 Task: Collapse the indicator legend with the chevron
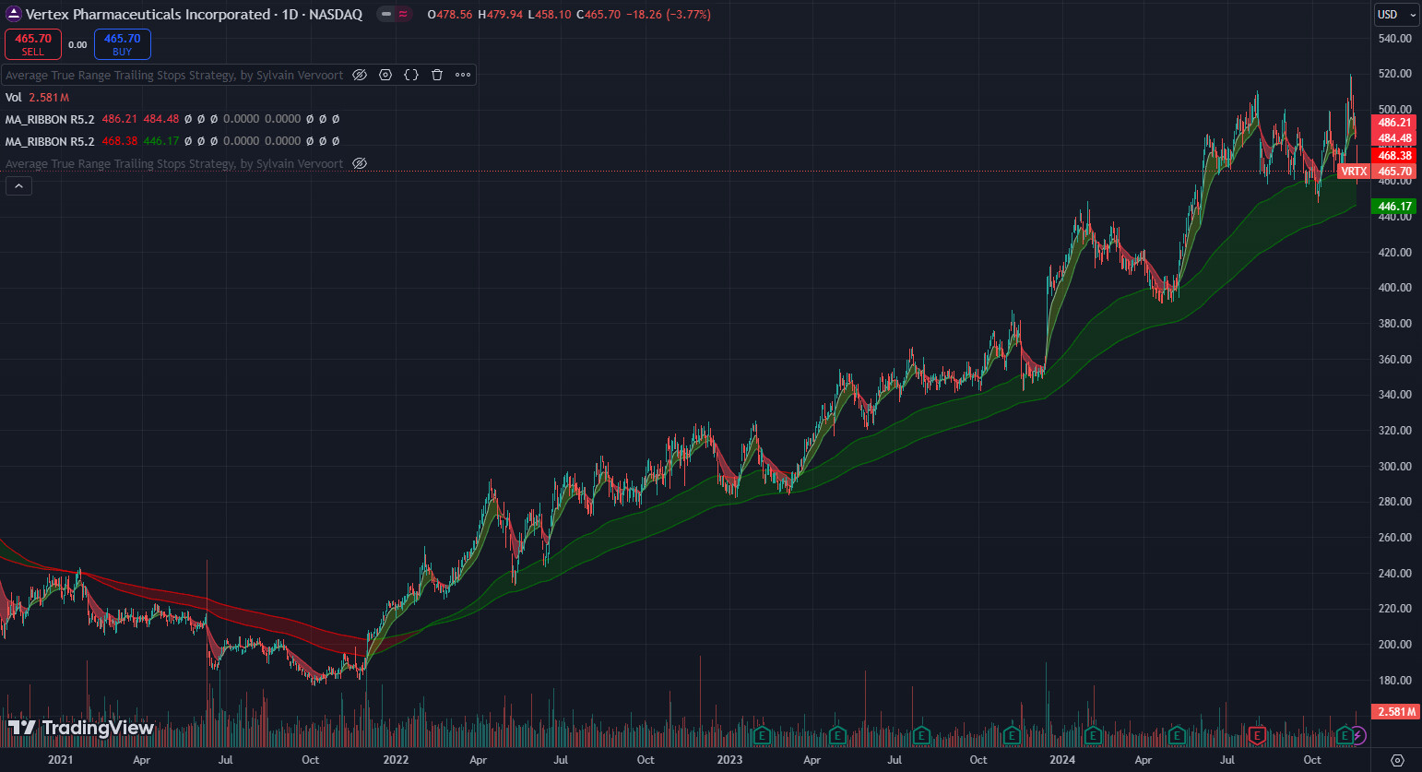pos(18,186)
